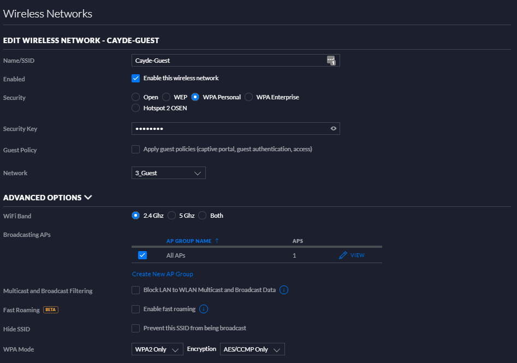Check Prevent this SSID from being broadcast
Screen dimensions: 517x363
click(135, 328)
